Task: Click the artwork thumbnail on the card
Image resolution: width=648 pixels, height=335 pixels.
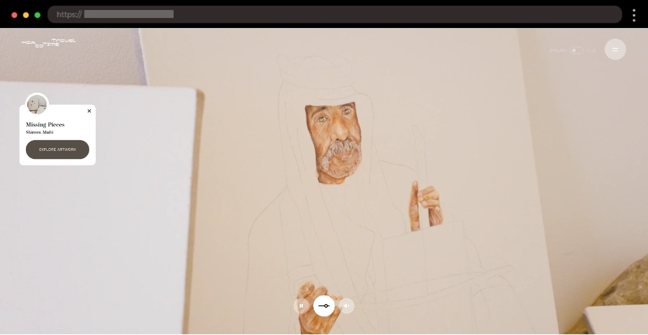Action: (x=37, y=104)
